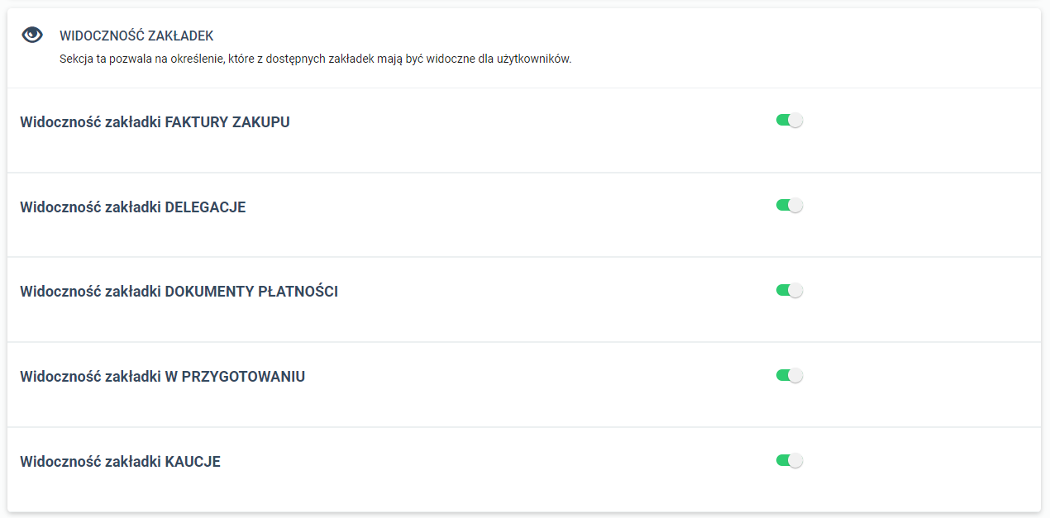Click the label Widoczność zakładki FAKTURY ZAKUPU

pos(155,122)
